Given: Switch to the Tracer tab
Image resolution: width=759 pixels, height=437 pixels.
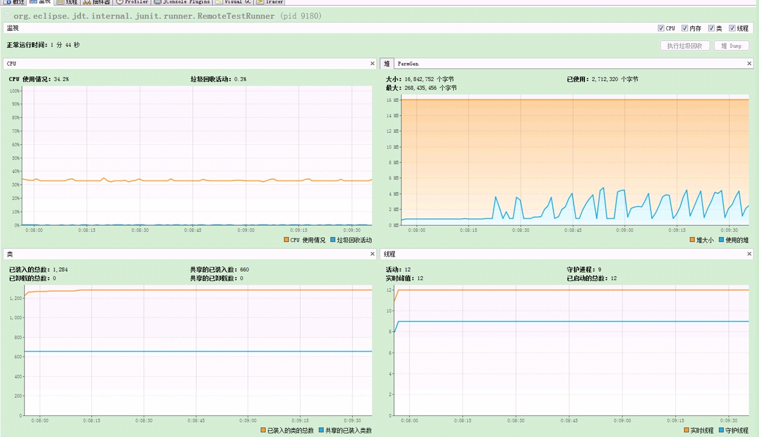Looking at the screenshot, I should point(270,2).
